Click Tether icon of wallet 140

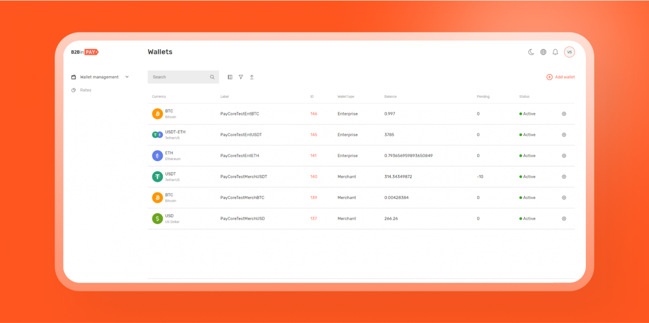[x=157, y=176]
